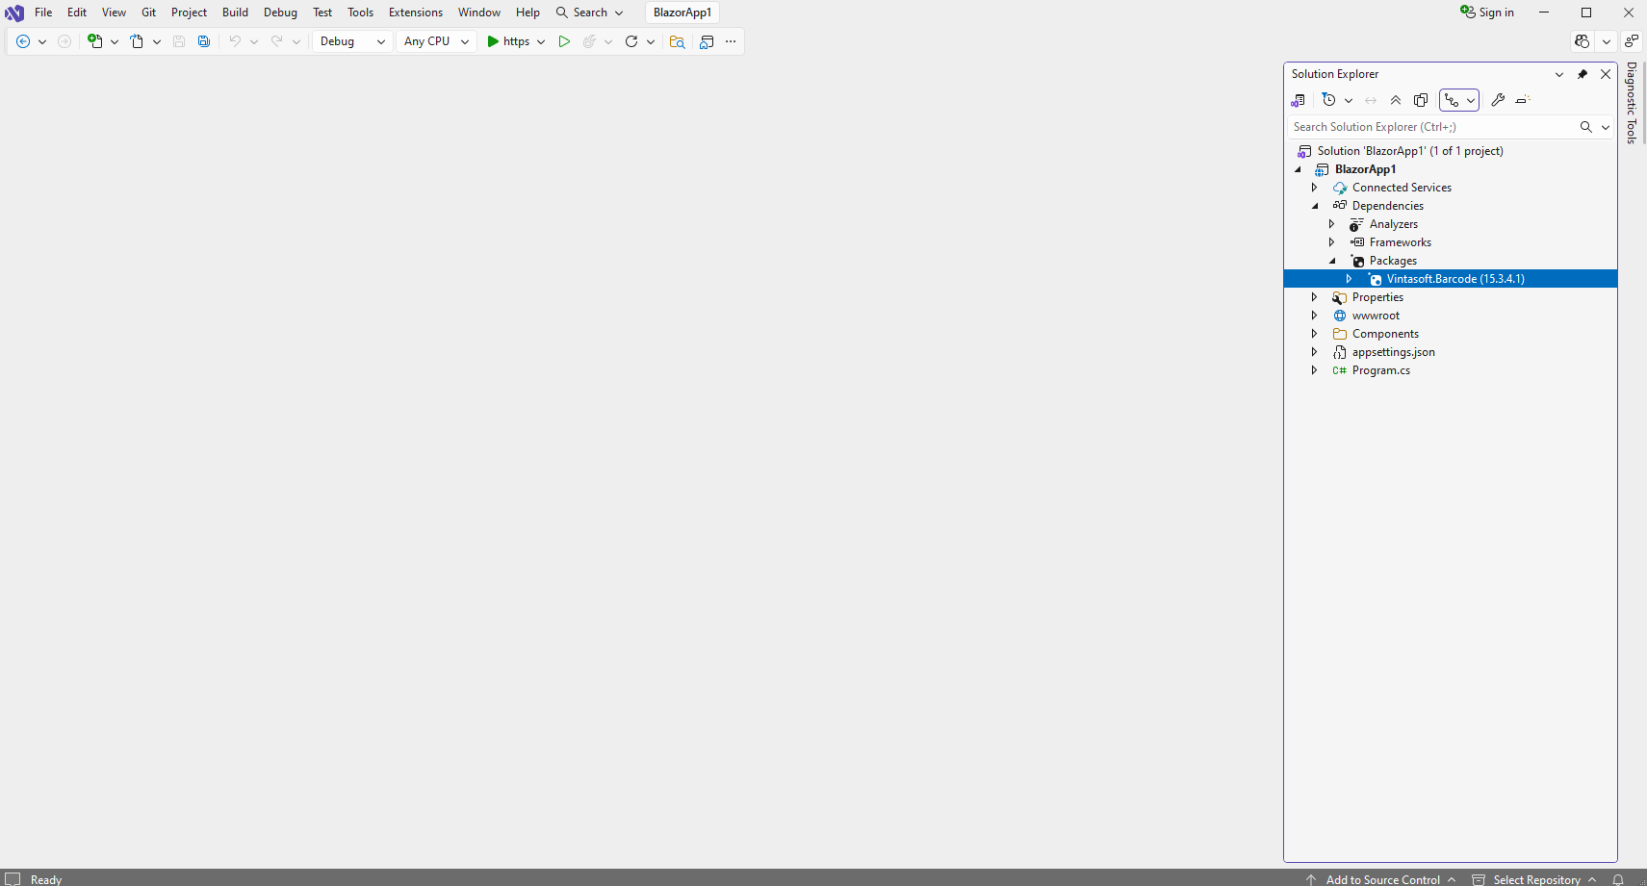The image size is (1647, 886).
Task: Open the Any CPU platform dropdown
Action: pyautogui.click(x=436, y=41)
